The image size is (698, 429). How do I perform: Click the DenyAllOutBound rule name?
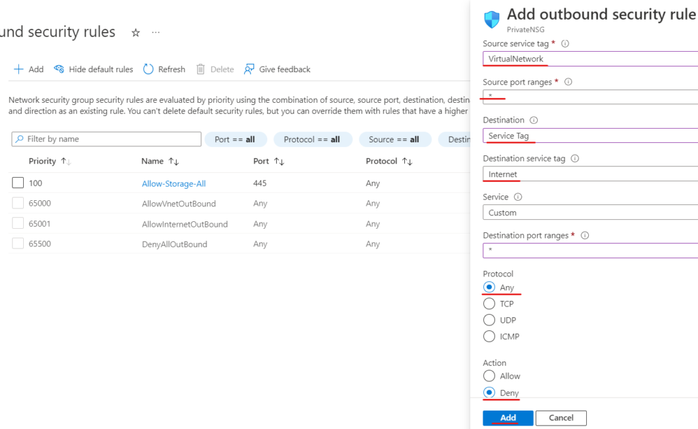(x=174, y=244)
